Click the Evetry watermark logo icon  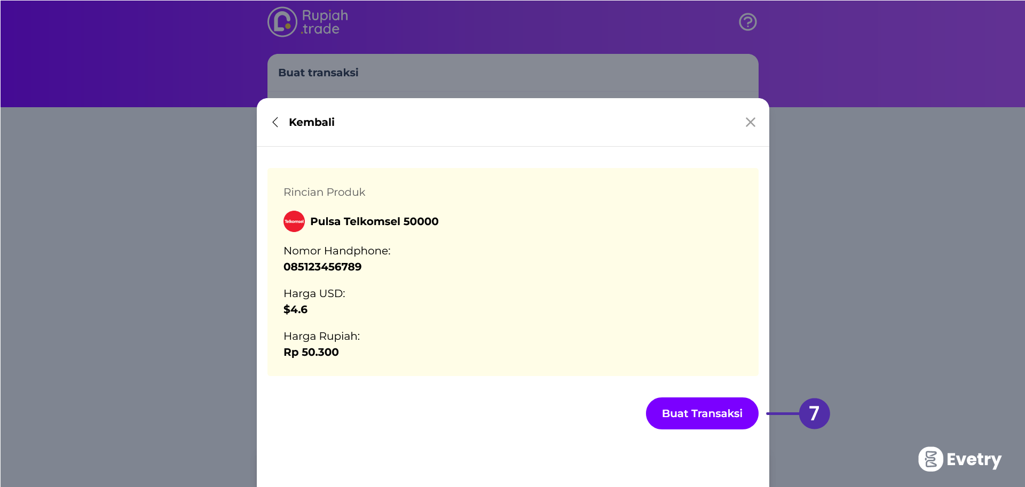pos(931,459)
